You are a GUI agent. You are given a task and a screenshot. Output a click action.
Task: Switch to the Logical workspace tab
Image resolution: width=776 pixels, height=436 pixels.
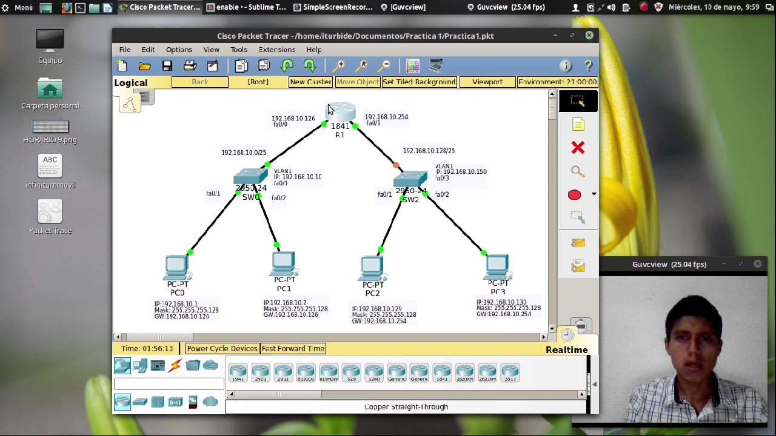coord(131,83)
